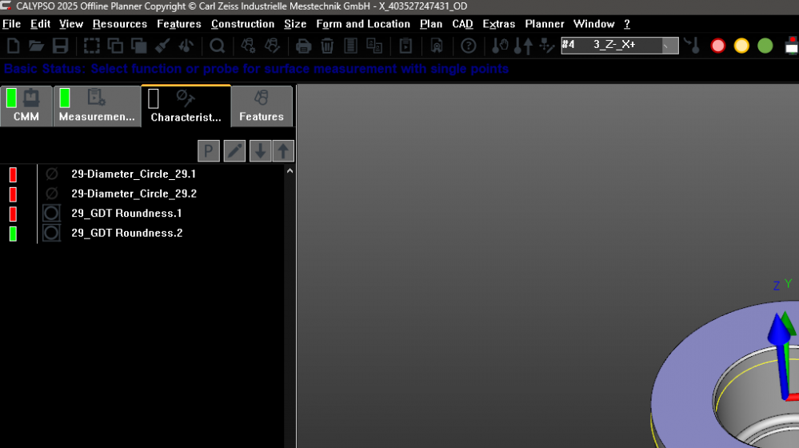
Task: Click the mirror probe toolbar icon
Action: pos(186,46)
